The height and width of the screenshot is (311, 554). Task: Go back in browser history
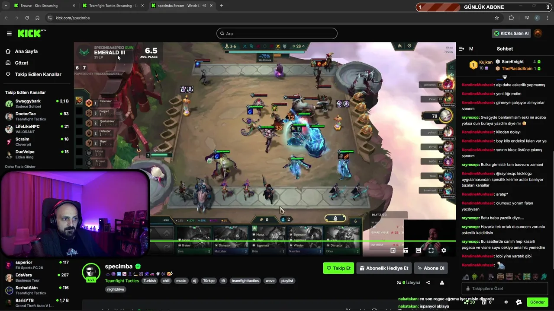coord(6,18)
